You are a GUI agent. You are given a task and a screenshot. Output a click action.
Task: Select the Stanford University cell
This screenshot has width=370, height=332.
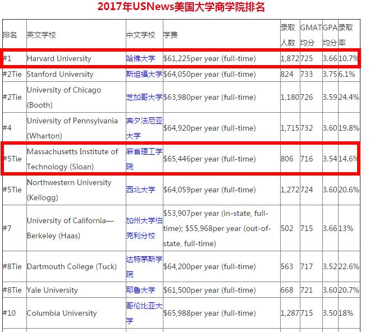click(76, 74)
